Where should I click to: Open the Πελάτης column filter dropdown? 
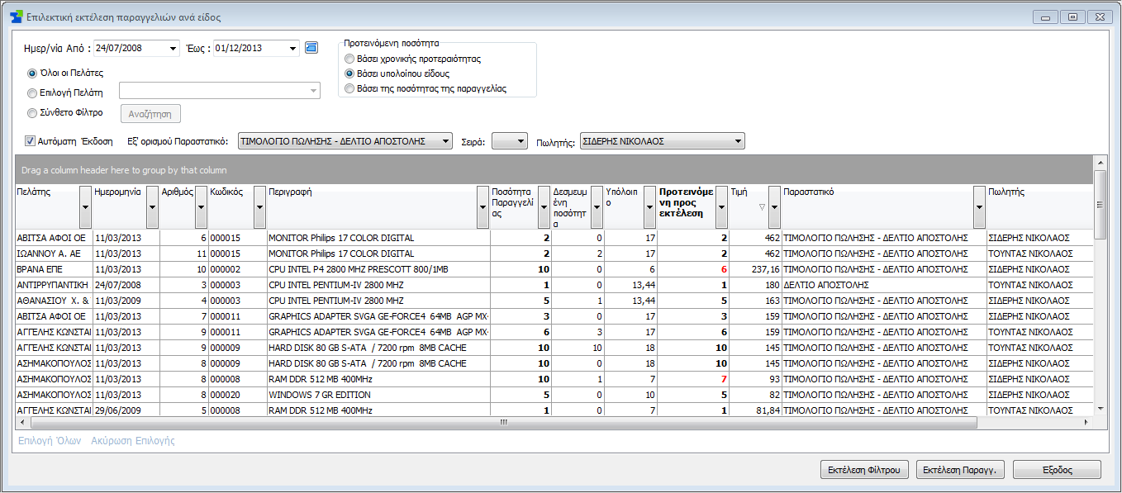86,206
